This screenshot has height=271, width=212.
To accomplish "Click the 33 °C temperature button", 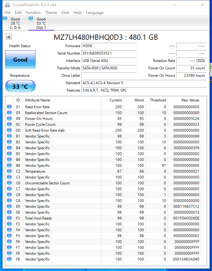I will (20, 86).
